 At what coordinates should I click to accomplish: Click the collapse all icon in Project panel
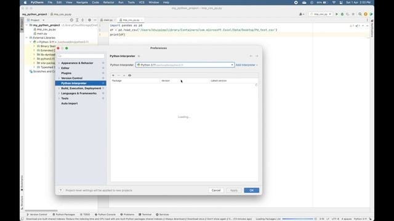[82, 20]
